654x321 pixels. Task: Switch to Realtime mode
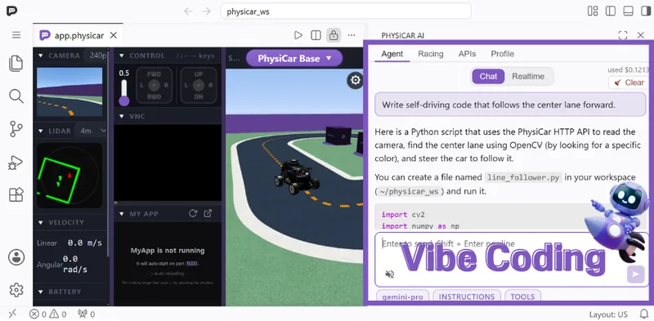[528, 76]
